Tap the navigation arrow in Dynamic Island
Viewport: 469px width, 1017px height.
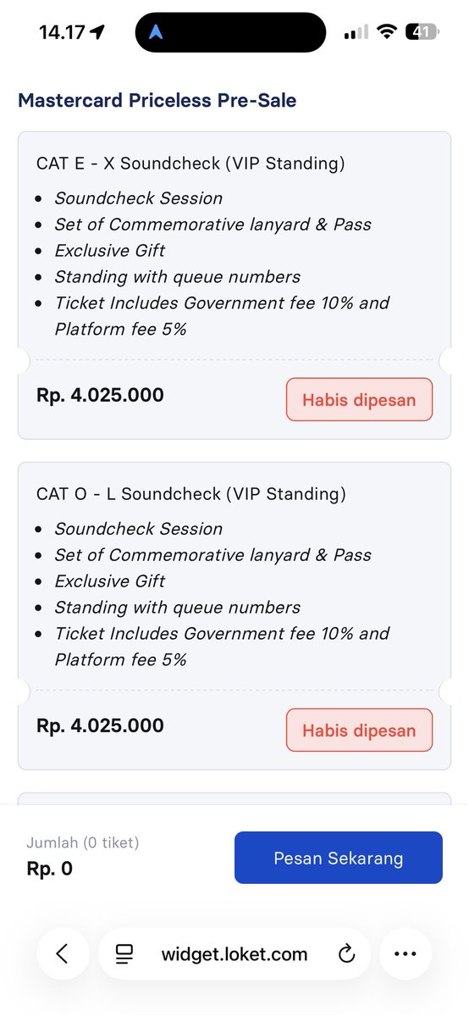[x=157, y=32]
